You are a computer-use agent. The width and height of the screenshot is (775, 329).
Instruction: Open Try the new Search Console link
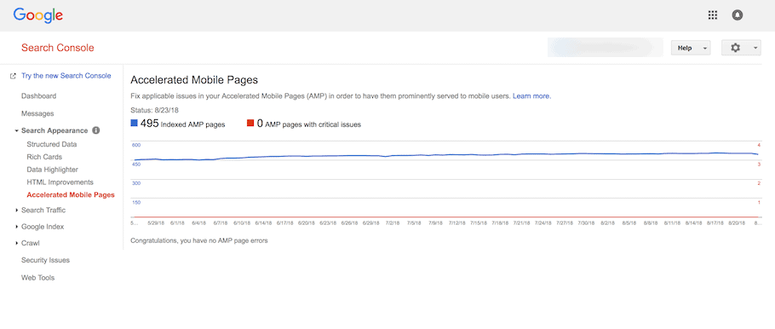tap(66, 76)
